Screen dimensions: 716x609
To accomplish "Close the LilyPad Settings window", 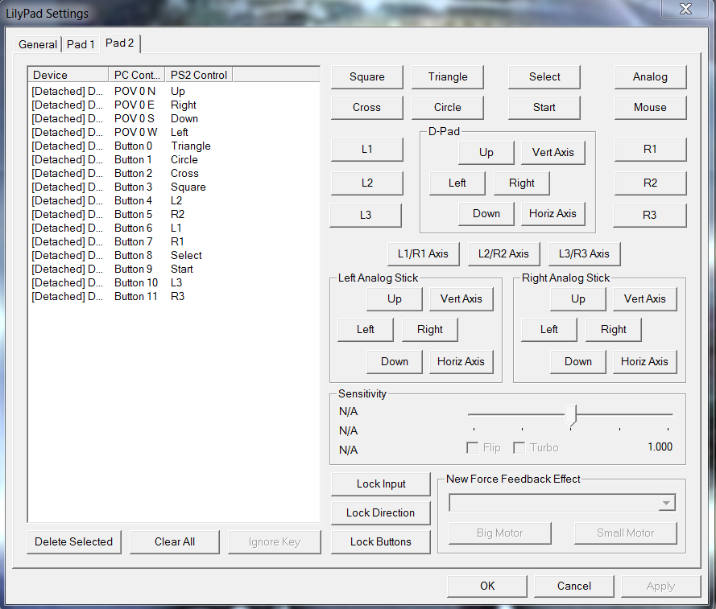I will point(685,9).
